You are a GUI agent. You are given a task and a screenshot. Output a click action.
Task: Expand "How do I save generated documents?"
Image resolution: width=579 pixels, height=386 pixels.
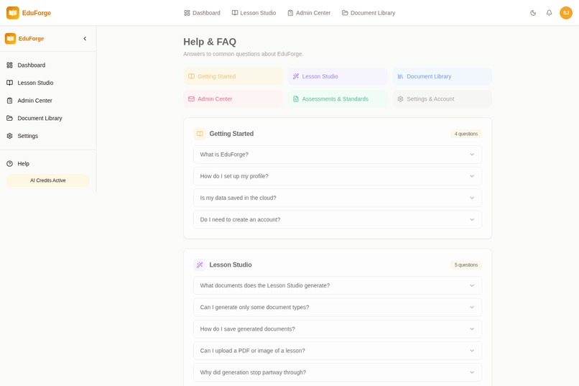(338, 329)
